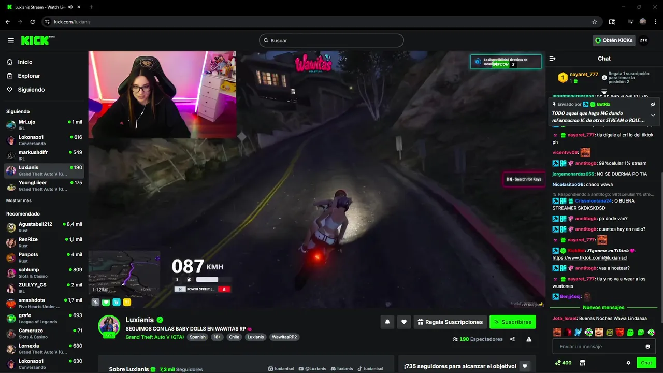Expand leaderboard handle under nayaret_777
The height and width of the screenshot is (373, 663).
(604, 92)
